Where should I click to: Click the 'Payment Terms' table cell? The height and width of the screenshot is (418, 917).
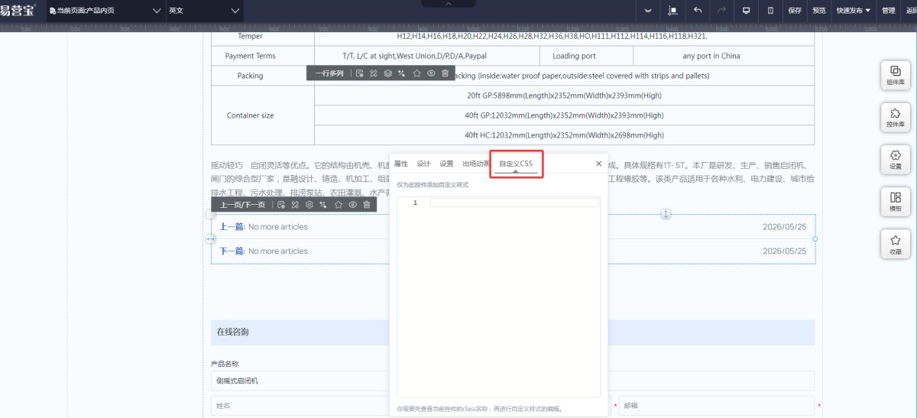(262, 56)
